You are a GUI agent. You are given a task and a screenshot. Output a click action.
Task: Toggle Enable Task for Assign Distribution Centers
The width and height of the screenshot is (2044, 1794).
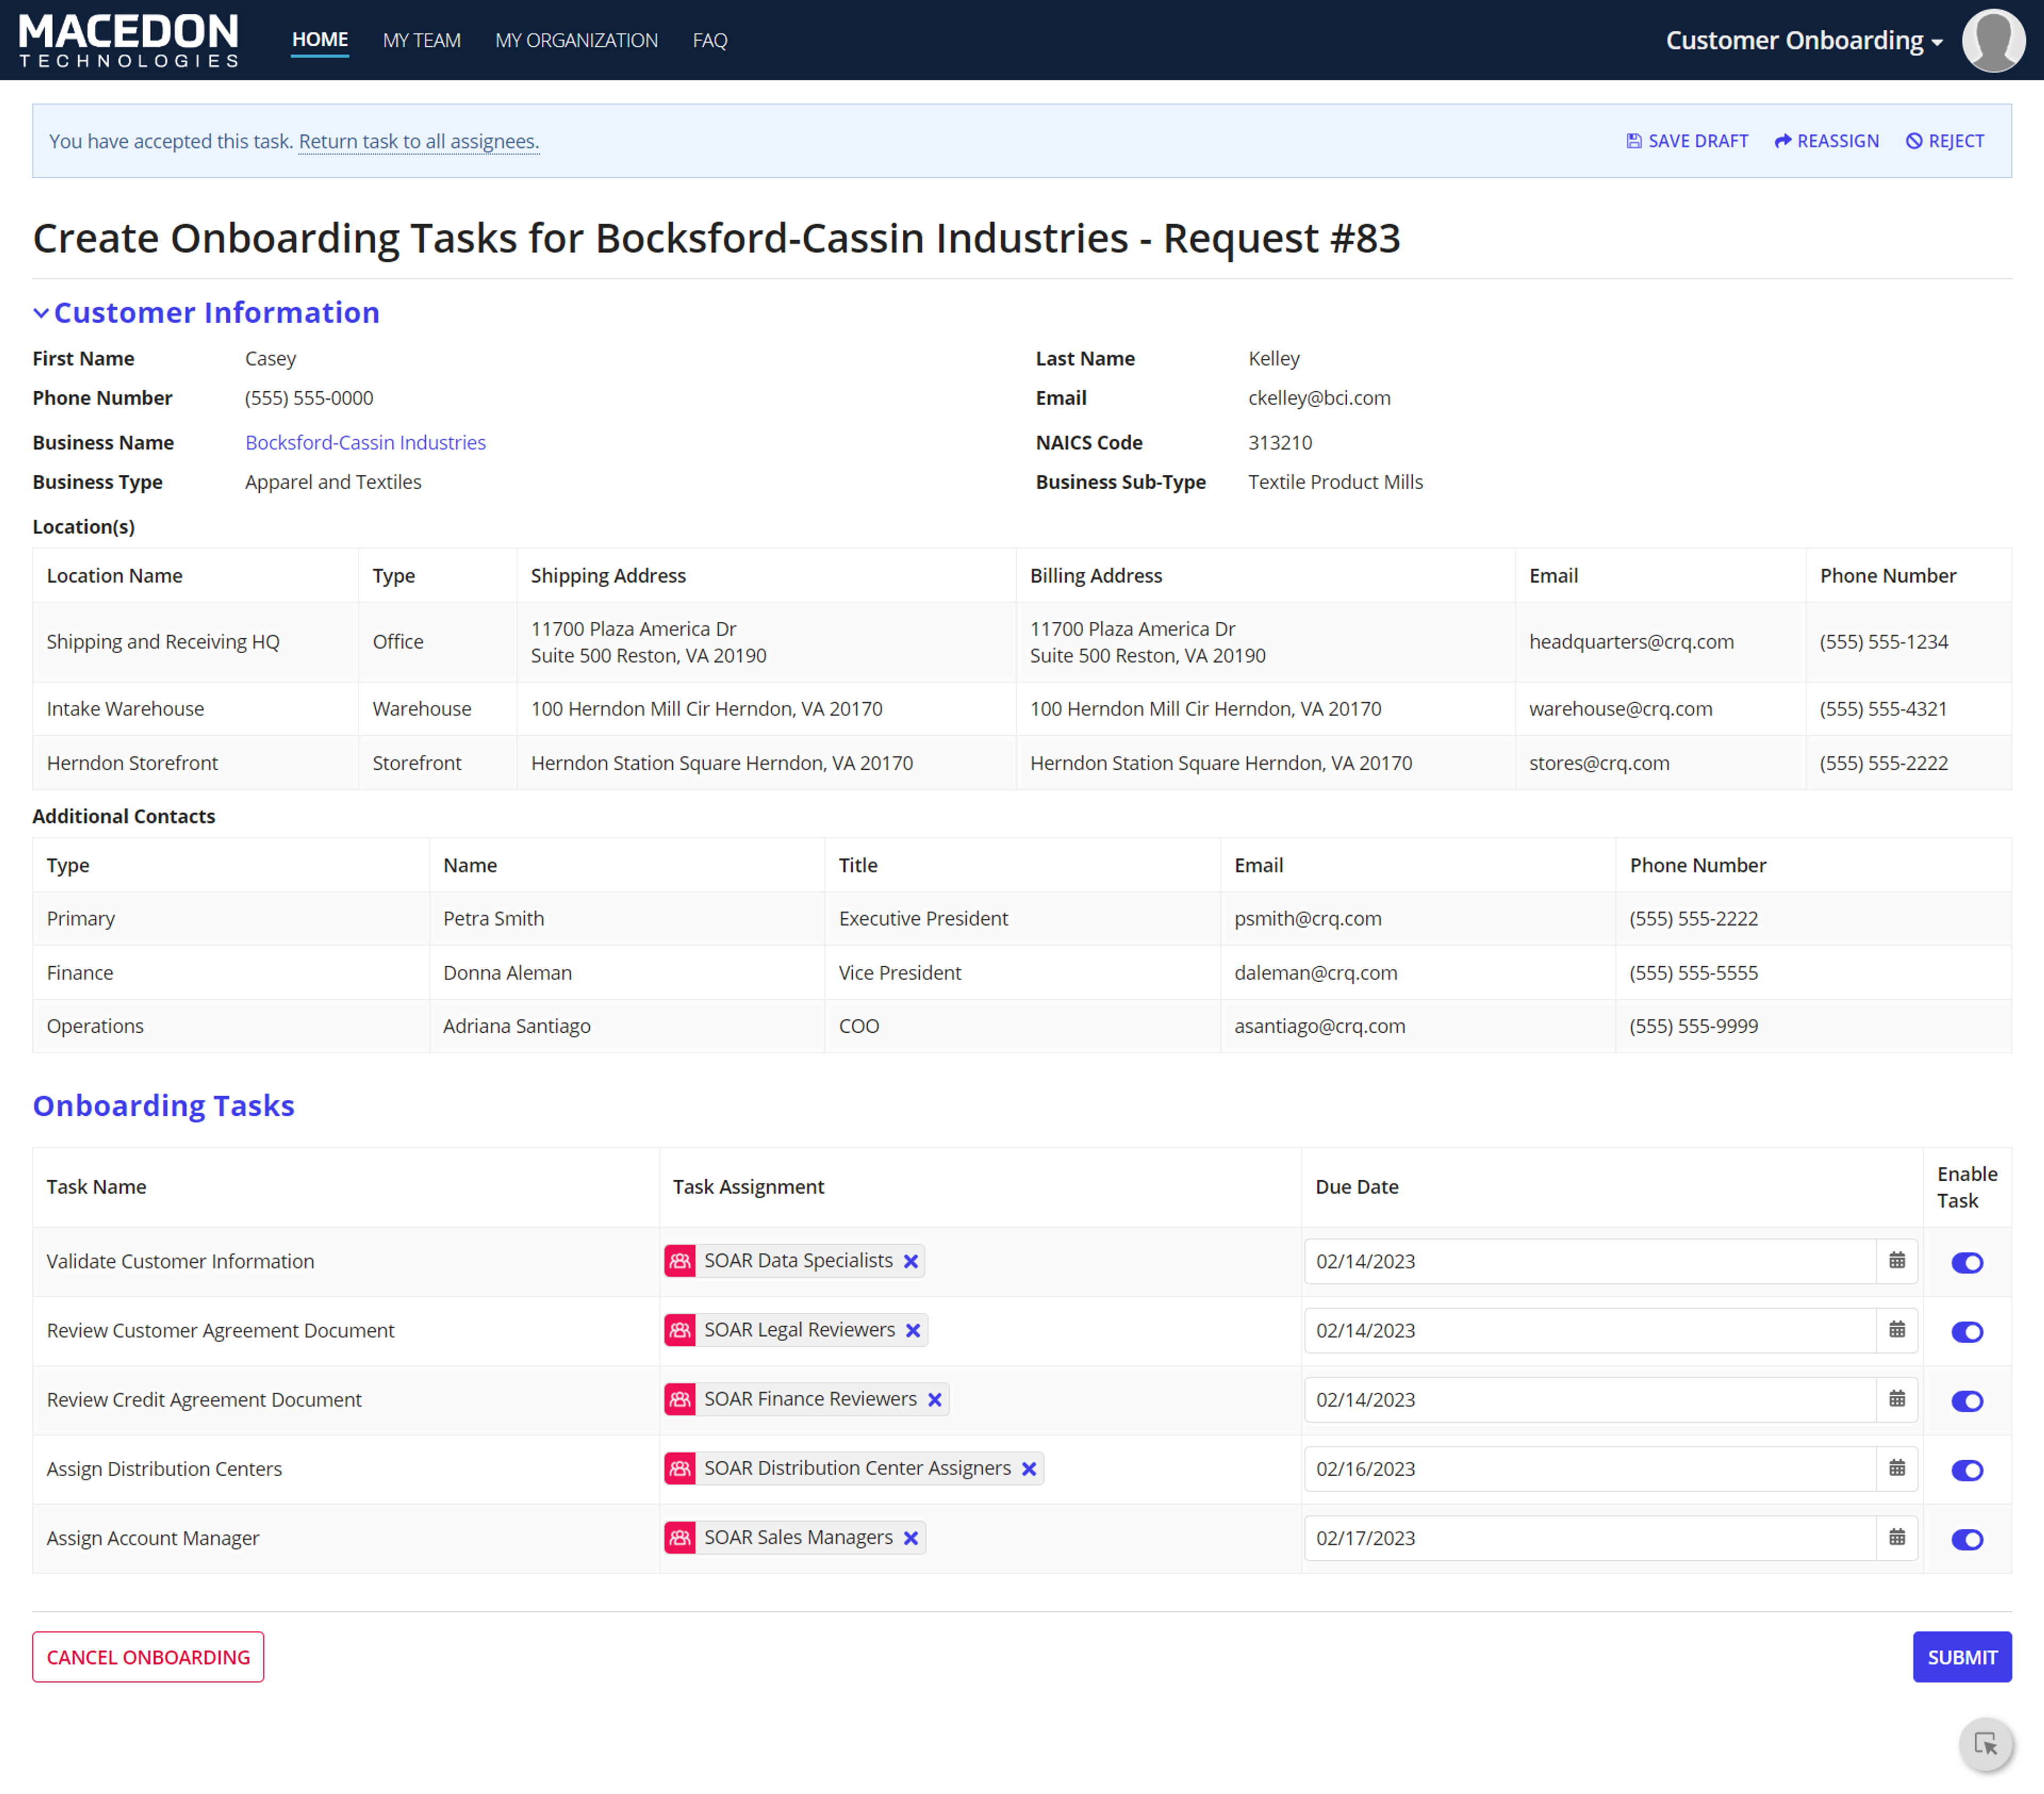coord(1967,1469)
